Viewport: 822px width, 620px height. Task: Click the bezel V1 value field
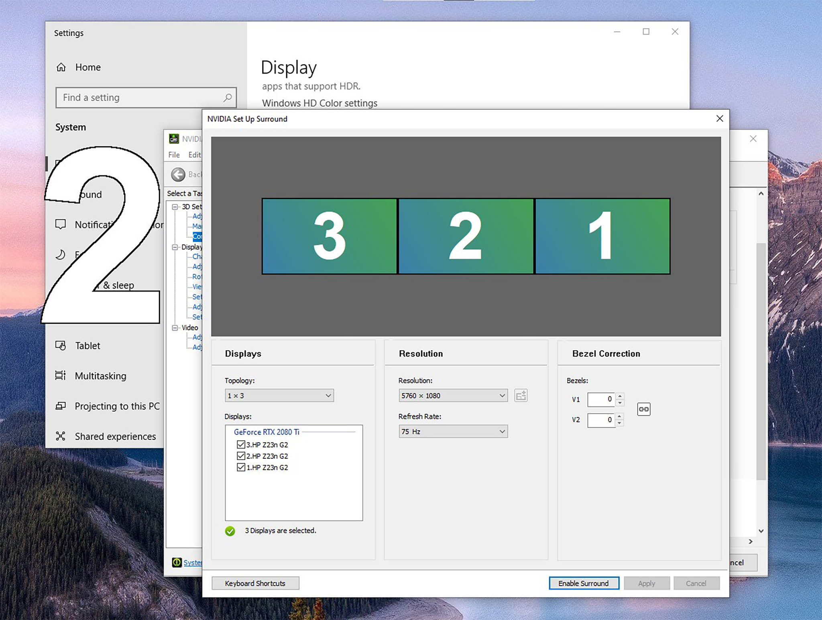601,399
